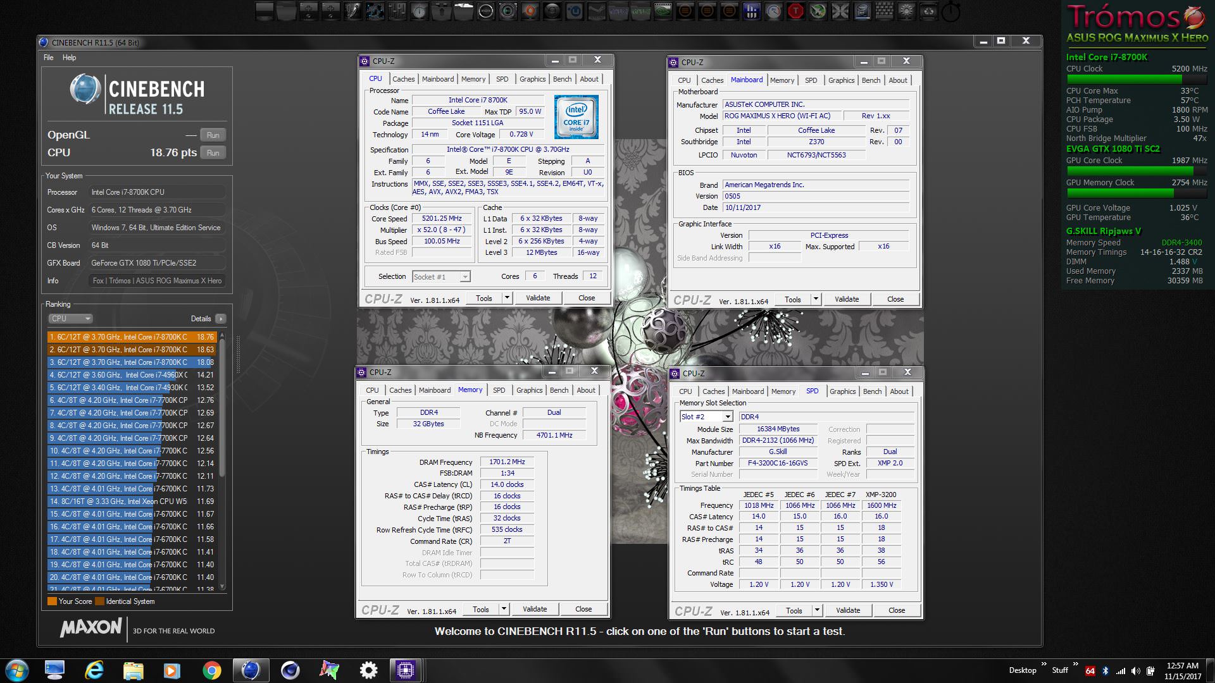The image size is (1215, 683).
Task: Click the Intel Core i7 logo in CPU-Z
Action: point(576,117)
